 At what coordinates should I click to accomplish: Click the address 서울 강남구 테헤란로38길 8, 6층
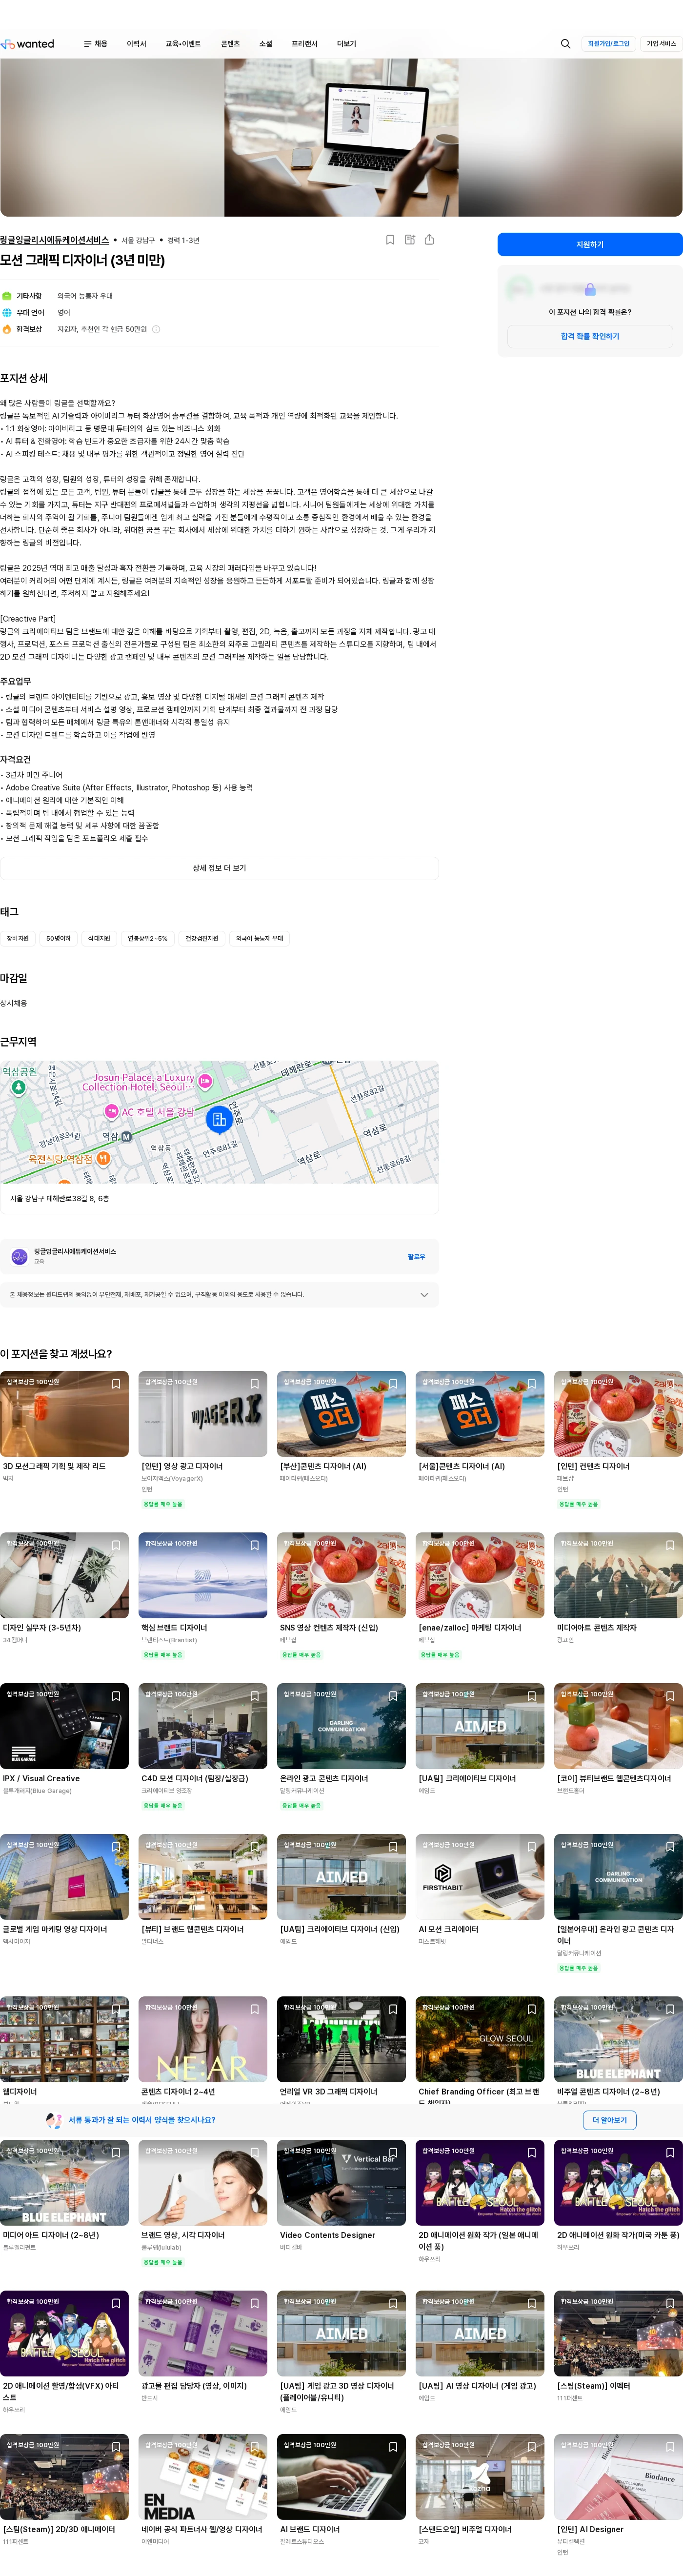click(60, 1198)
